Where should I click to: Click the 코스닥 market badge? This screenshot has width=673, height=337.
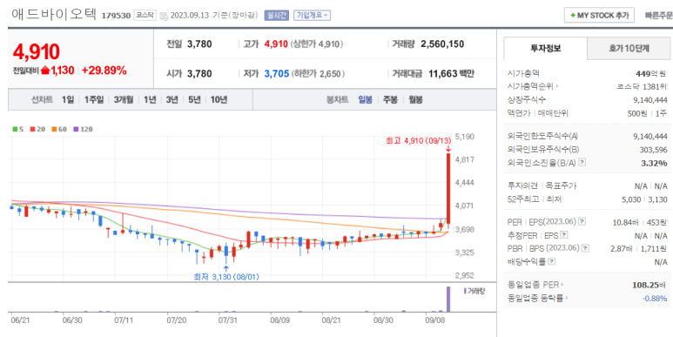(x=145, y=15)
